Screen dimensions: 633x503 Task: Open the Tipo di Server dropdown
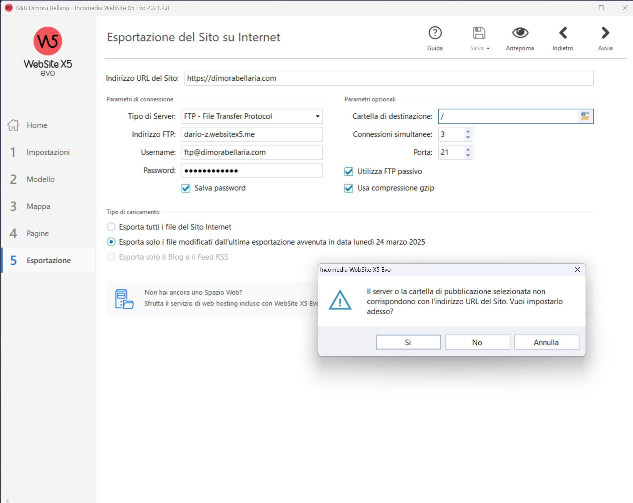(x=252, y=116)
